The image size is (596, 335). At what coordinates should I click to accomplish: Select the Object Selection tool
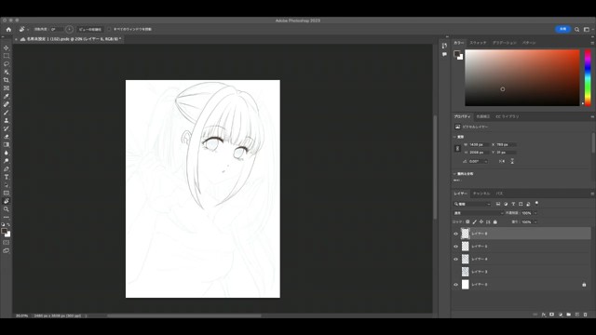coord(7,72)
